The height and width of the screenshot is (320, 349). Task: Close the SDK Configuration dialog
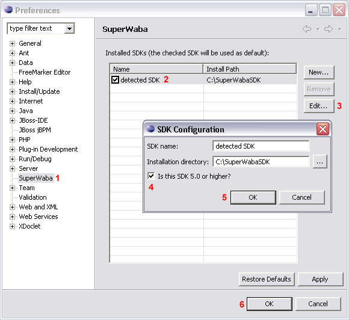323,129
